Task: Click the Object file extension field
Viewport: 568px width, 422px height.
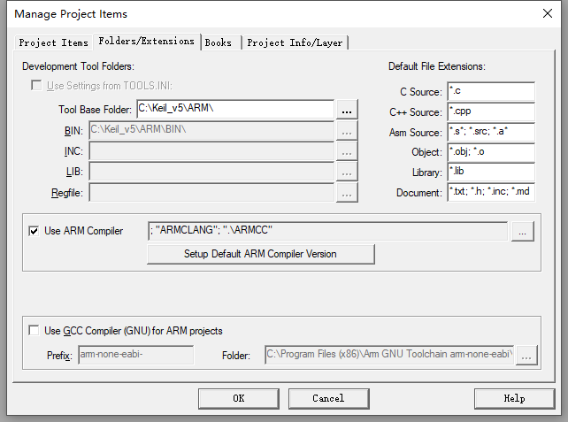Action: pyautogui.click(x=490, y=152)
